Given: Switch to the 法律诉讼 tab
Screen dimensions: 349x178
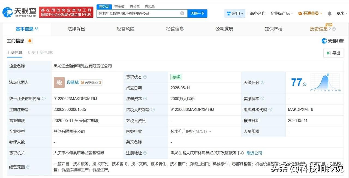Looking at the screenshot, I should (x=76, y=29).
